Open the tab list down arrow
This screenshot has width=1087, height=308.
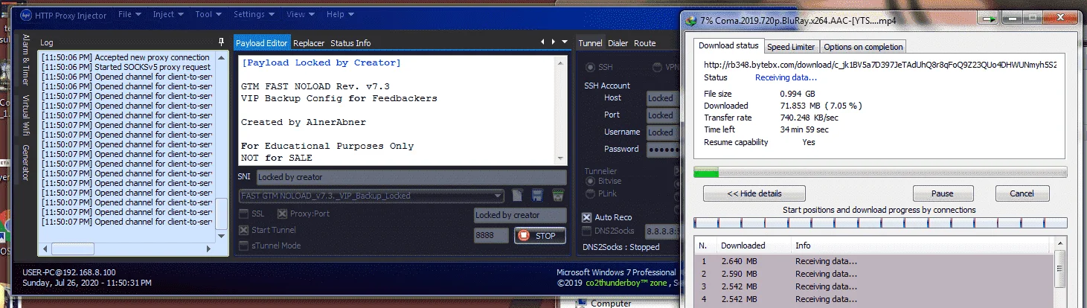pyautogui.click(x=565, y=42)
